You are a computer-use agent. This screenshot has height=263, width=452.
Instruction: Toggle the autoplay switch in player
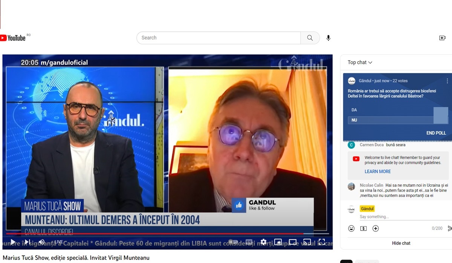233,242
